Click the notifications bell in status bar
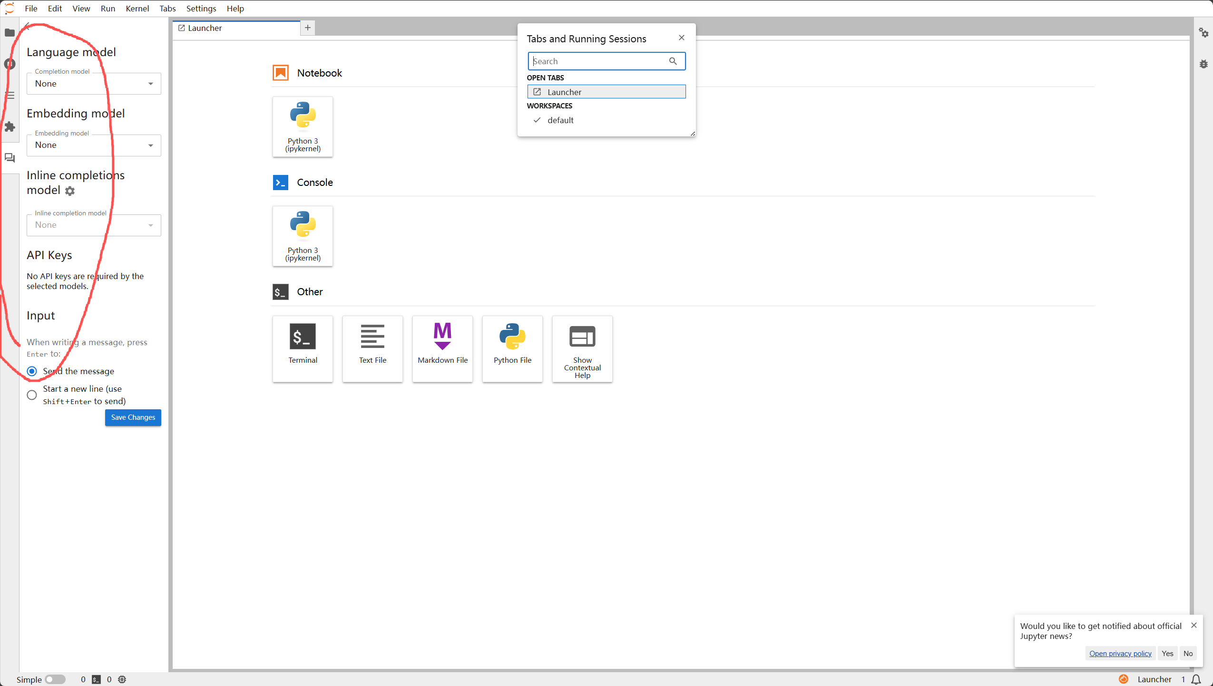The width and height of the screenshot is (1213, 686). pyautogui.click(x=1196, y=679)
